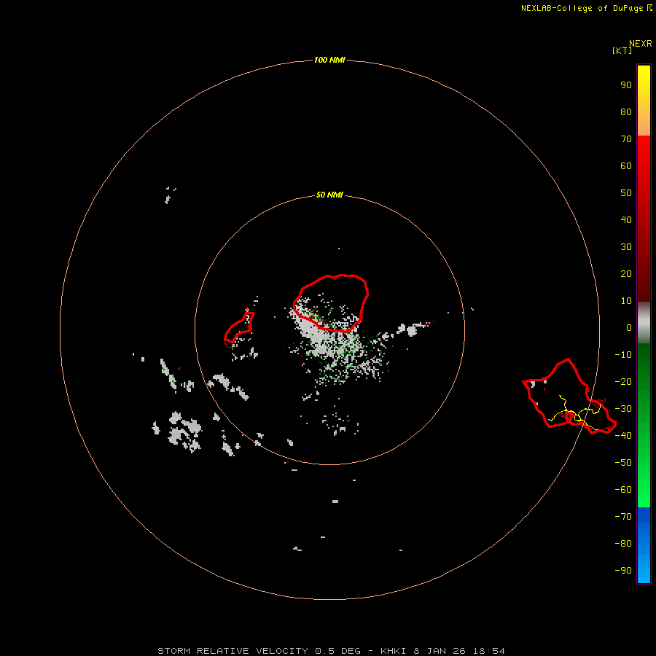
Task: Click the 40 value on velocity scale
Action: (x=626, y=220)
